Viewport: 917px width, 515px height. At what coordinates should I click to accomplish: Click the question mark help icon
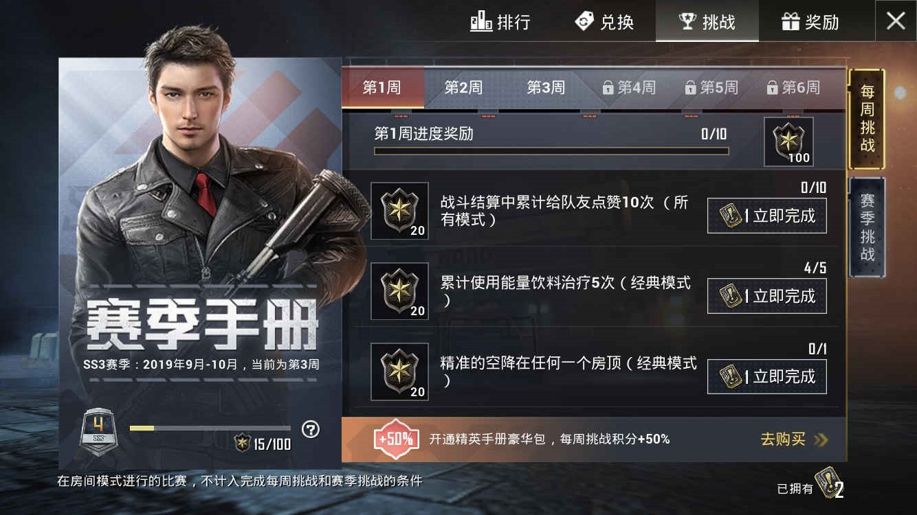311,430
